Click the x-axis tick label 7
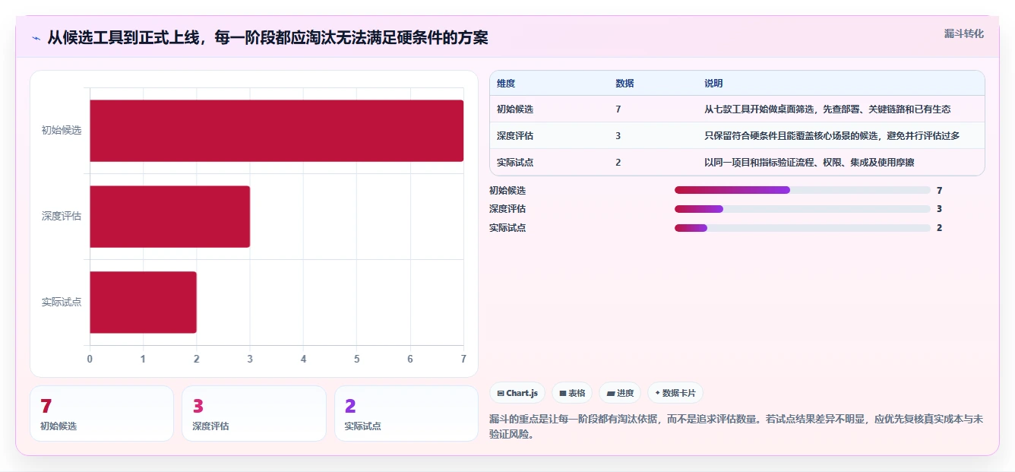This screenshot has width=1015, height=472. (463, 359)
